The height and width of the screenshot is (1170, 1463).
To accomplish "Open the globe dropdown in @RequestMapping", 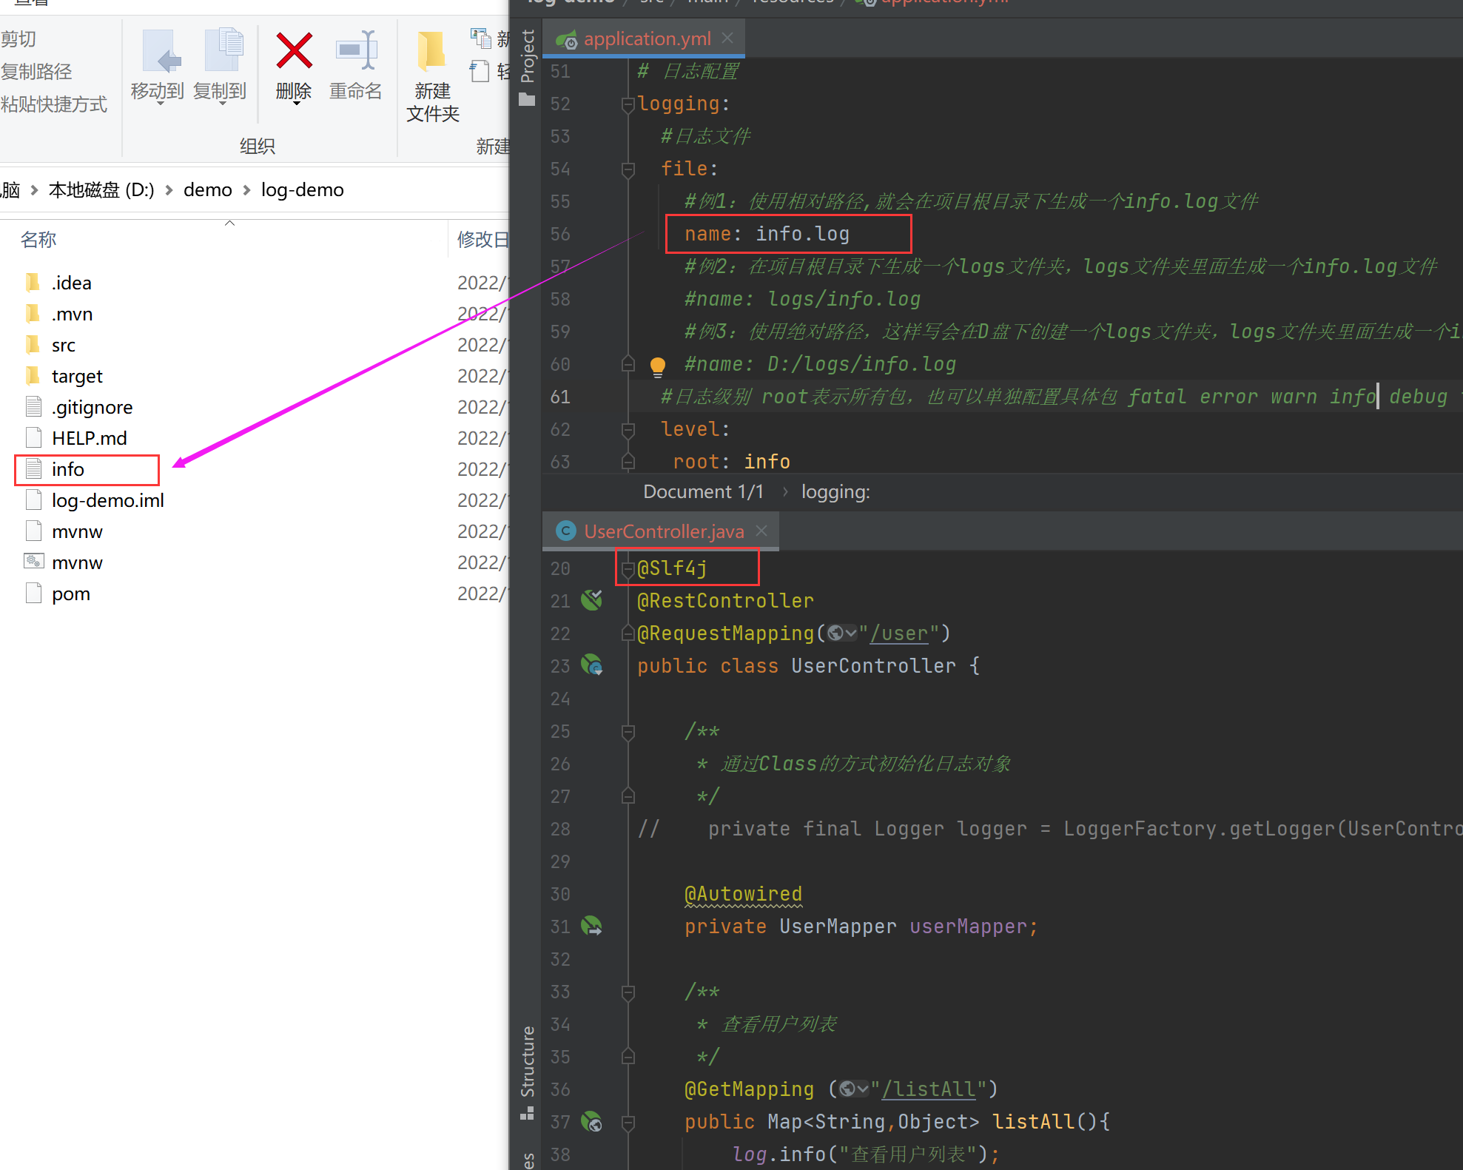I will [843, 633].
